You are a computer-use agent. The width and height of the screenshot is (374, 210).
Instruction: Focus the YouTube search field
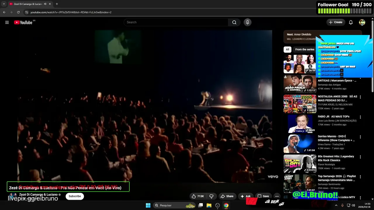(176, 22)
